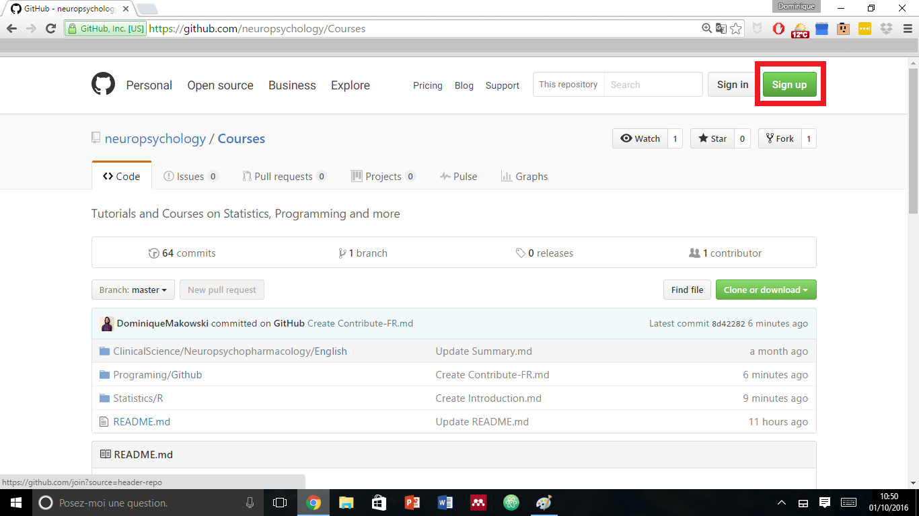Open the Issues tab
Image resolution: width=919 pixels, height=516 pixels.
(191, 176)
